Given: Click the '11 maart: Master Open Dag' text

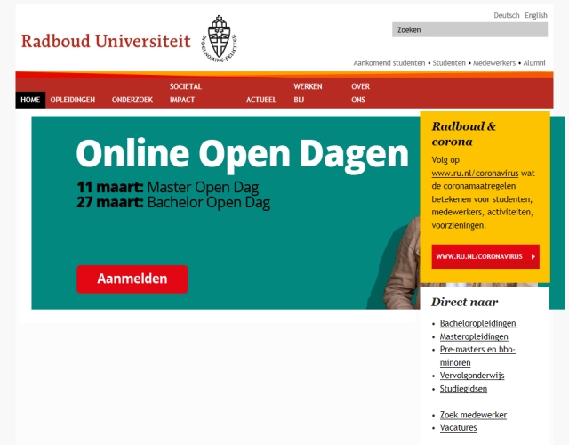Looking at the screenshot, I should (x=167, y=188).
